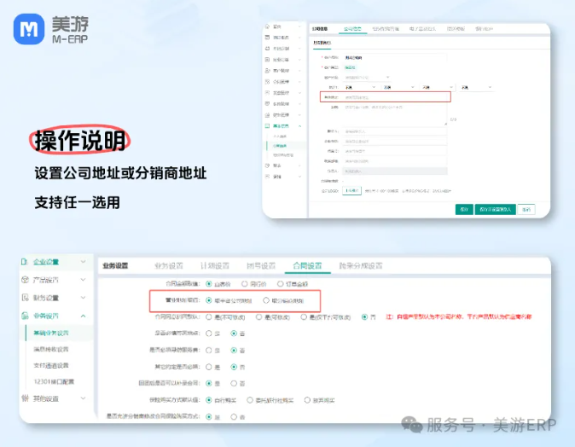Click the 其他设置 sidebar icon

[x=26, y=398]
